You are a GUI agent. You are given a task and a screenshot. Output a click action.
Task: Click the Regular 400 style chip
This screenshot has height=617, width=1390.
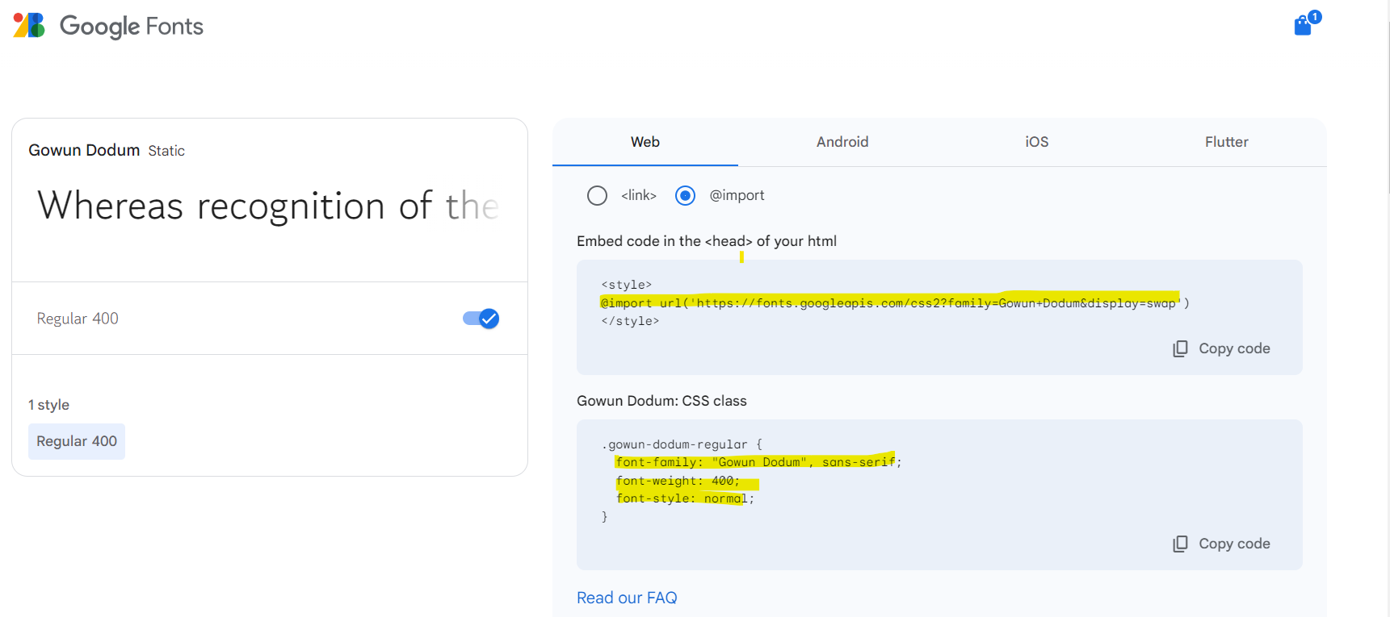click(77, 441)
